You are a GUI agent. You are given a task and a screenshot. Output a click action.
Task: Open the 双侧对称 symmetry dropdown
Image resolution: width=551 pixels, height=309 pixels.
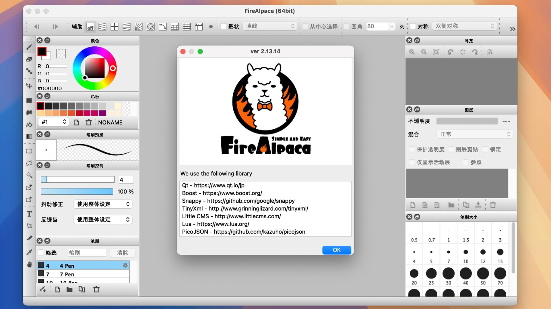click(464, 26)
